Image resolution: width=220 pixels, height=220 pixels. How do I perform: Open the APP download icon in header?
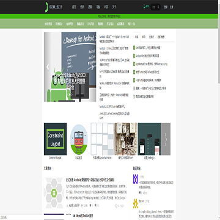tap(146, 7)
